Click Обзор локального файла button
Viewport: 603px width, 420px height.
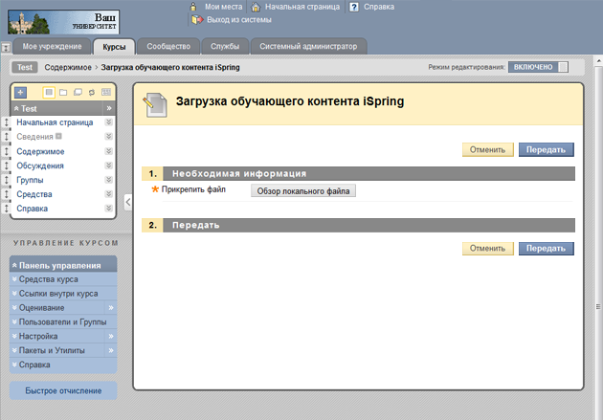[x=303, y=191]
